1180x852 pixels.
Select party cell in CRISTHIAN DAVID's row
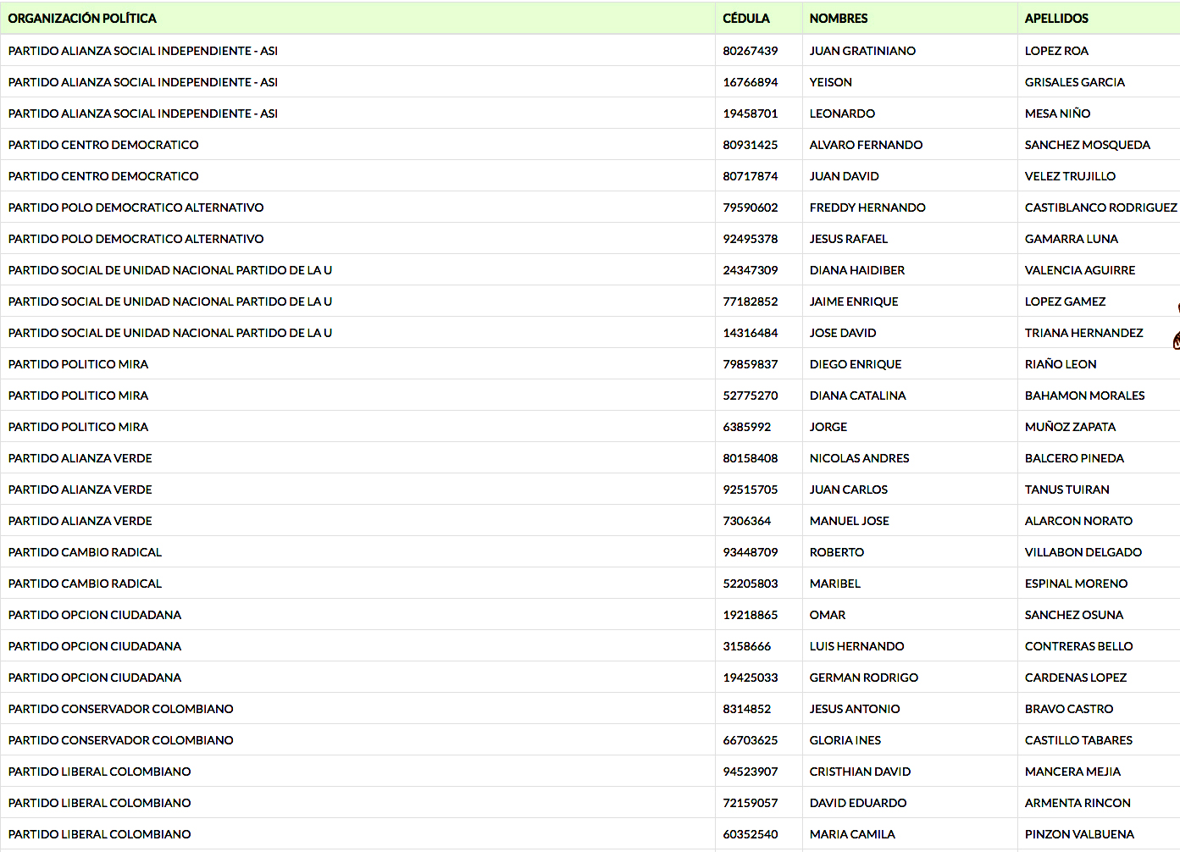[x=99, y=772]
